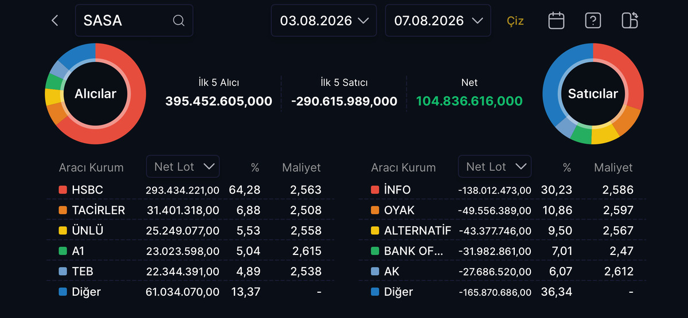Click the search magnifier icon next to SASA
688x318 pixels.
(179, 21)
